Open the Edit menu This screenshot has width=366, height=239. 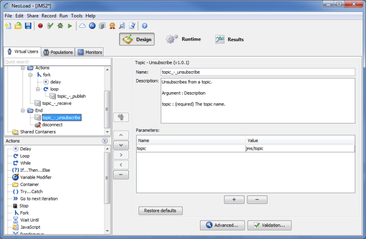click(20, 16)
